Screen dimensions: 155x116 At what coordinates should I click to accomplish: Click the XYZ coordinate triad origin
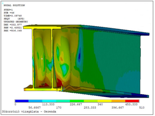[62, 90]
